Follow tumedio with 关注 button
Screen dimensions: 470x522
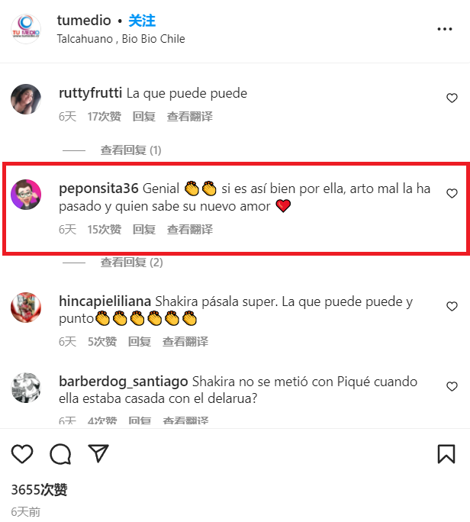(142, 21)
